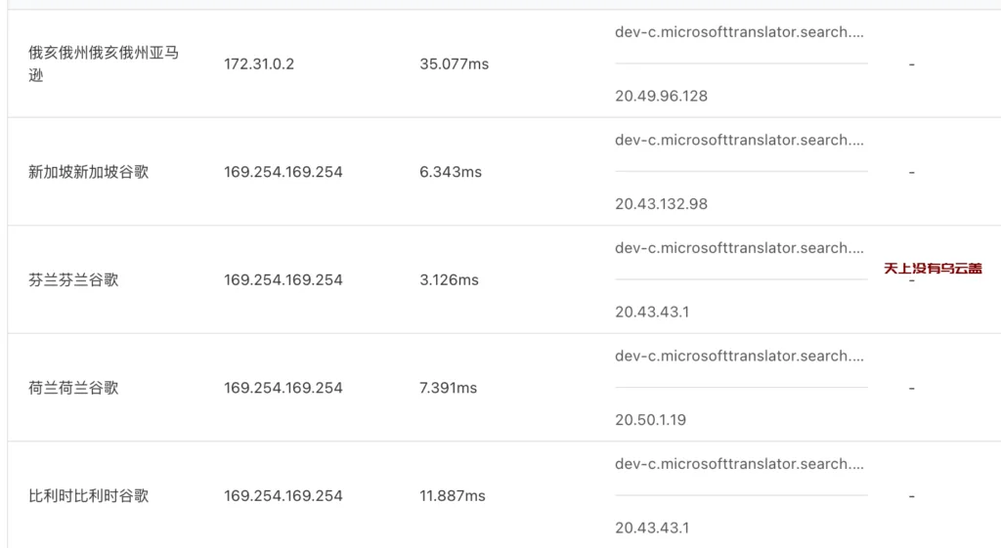Image resolution: width=1001 pixels, height=548 pixels.
Task: Open the 20.43.43.1 IP in Finland row
Action: pos(652,312)
